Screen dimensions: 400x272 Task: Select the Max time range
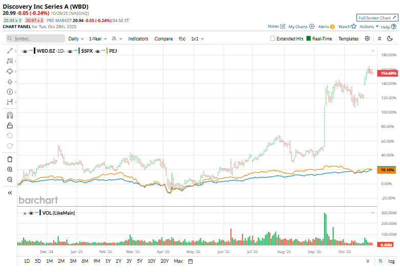click(178, 261)
